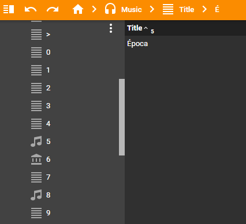
Task: Go to the Home icon
Action: [78, 9]
